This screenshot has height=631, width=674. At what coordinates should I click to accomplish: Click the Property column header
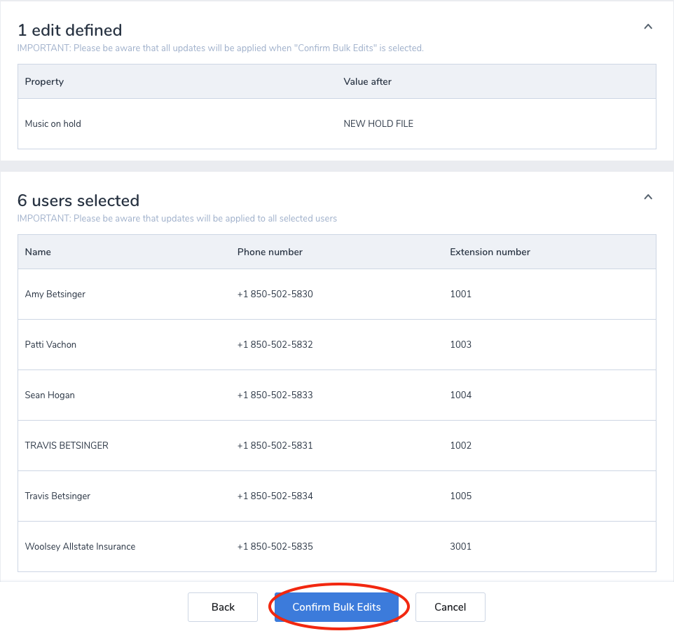click(x=44, y=82)
